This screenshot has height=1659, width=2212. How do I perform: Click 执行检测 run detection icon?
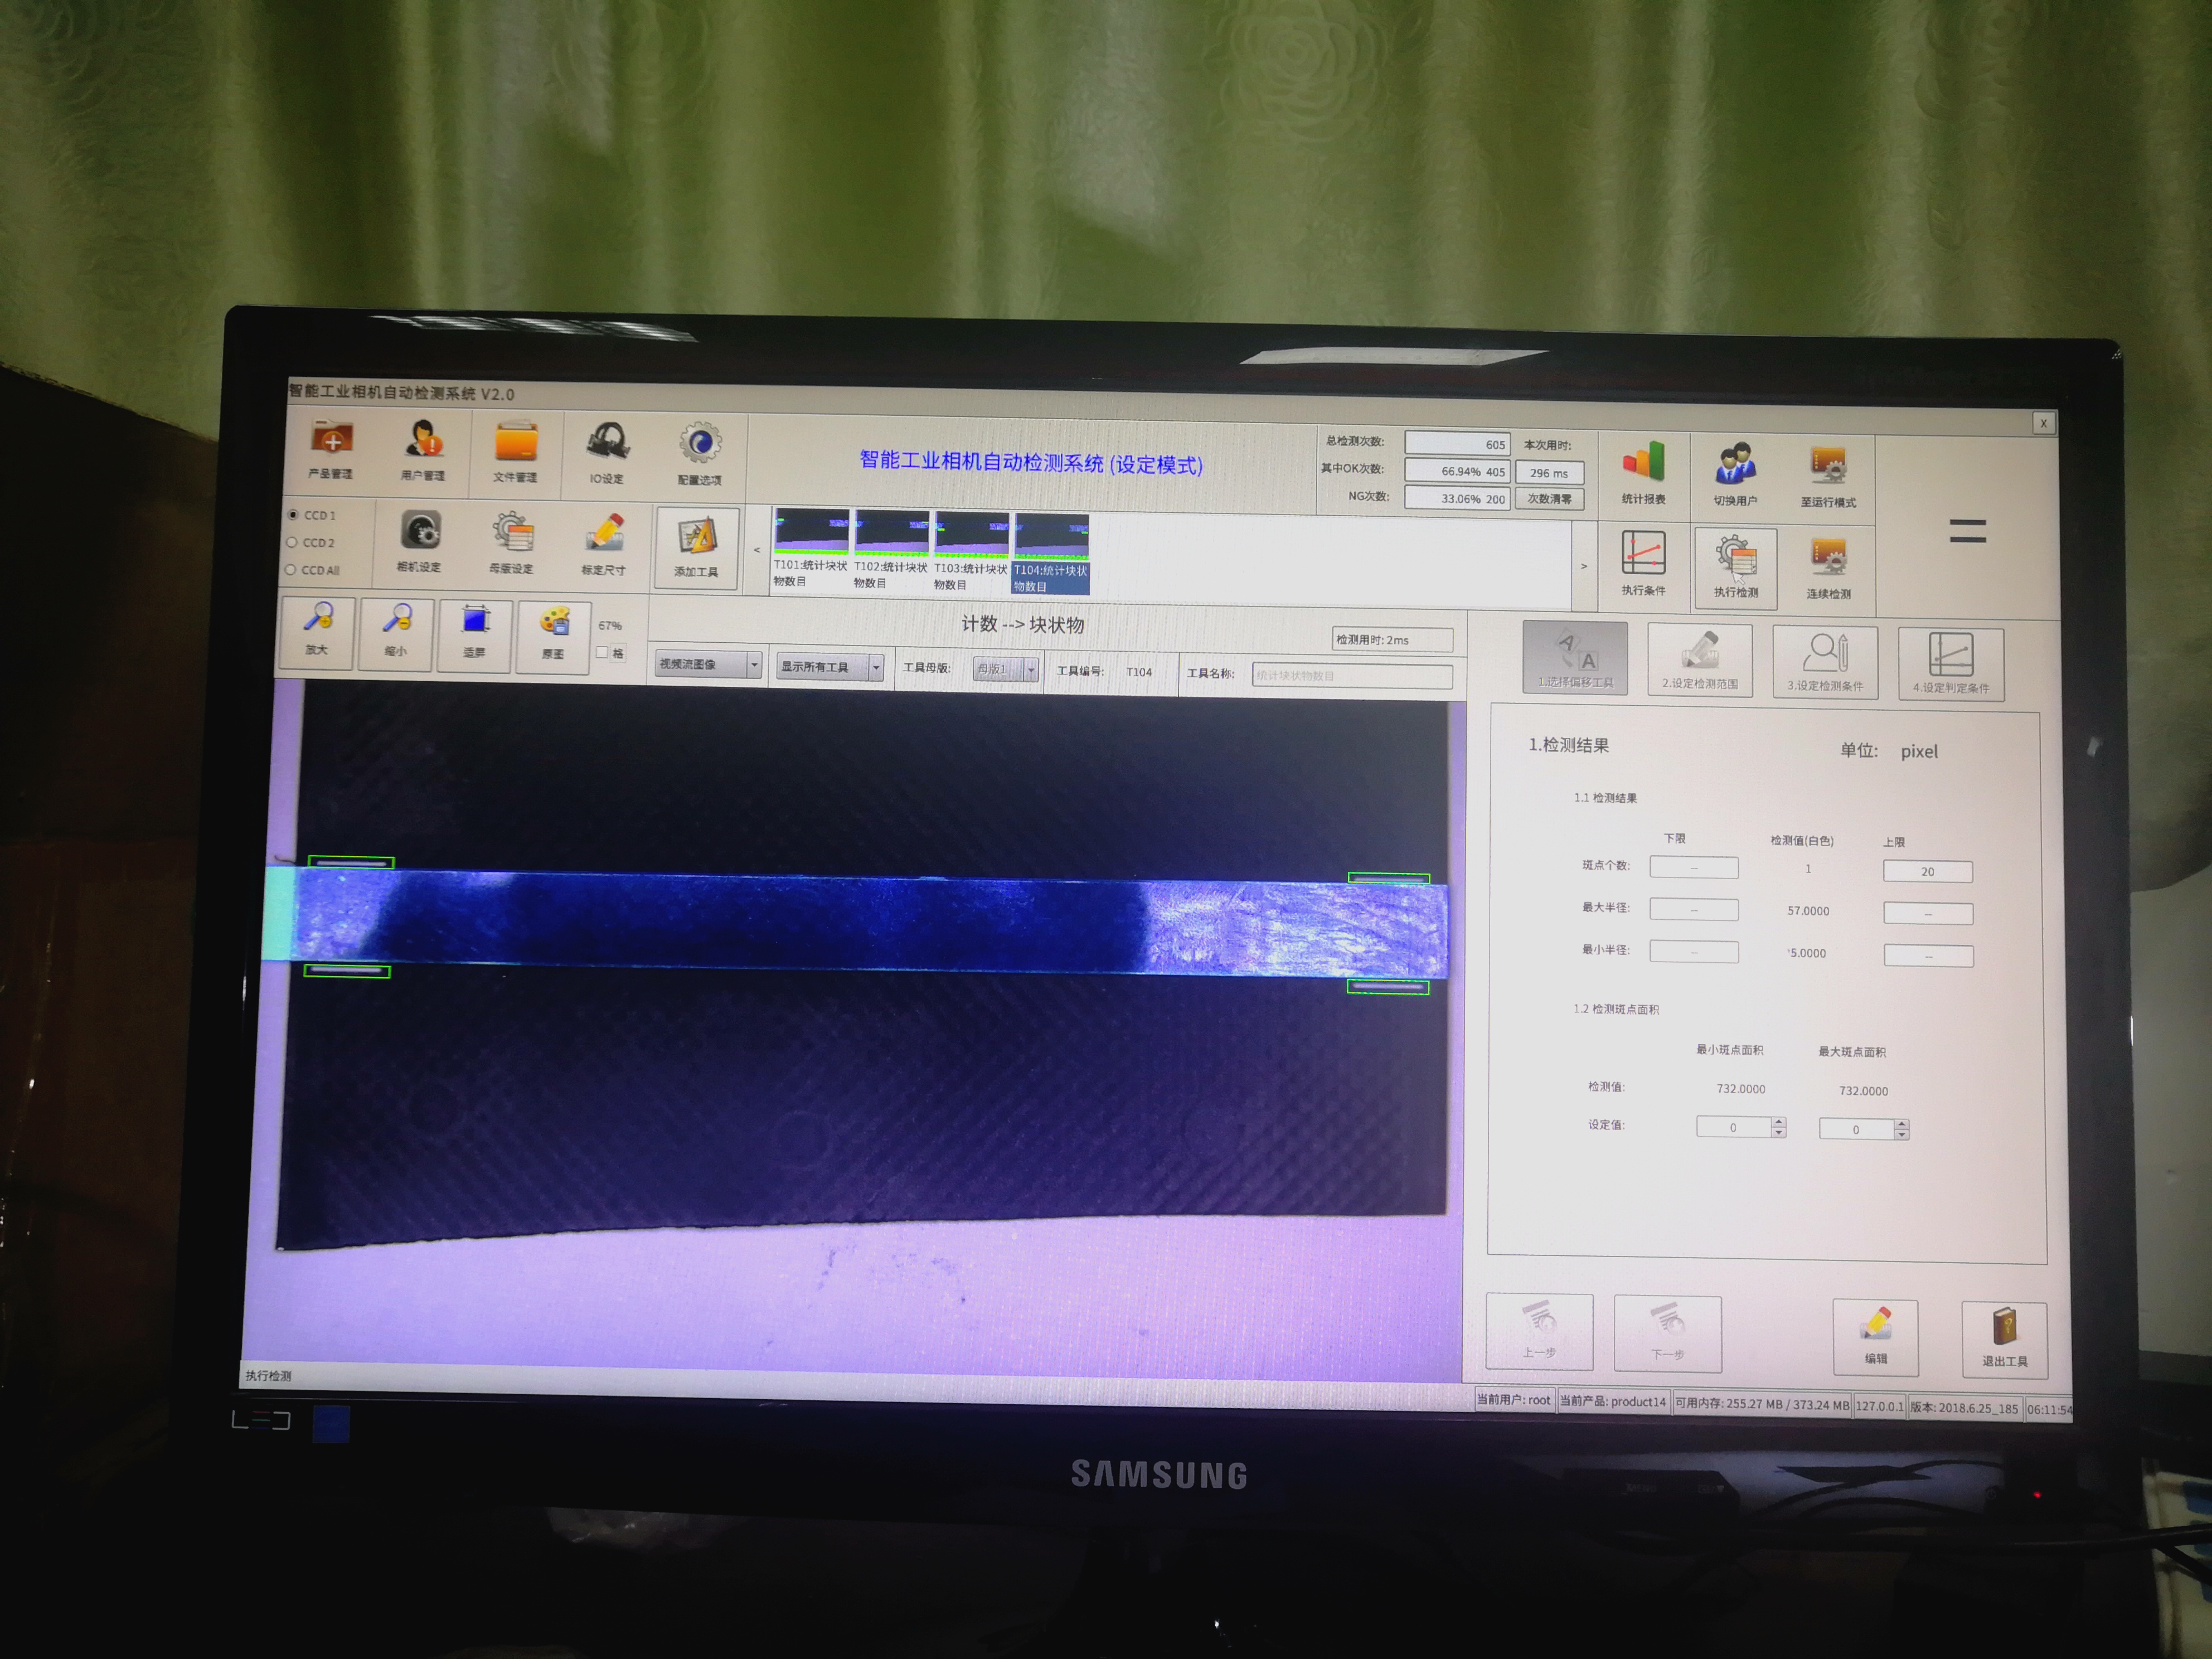tap(1735, 565)
